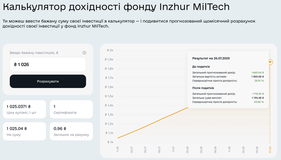Screen dimensions: 281x160
Task: Click the На суму label
Action: [x=14, y=135]
